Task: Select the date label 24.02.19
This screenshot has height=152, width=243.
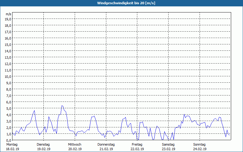Action: (200, 149)
